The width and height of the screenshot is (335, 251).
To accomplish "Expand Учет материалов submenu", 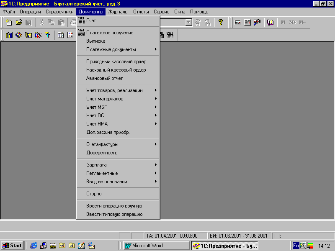I will (118, 99).
